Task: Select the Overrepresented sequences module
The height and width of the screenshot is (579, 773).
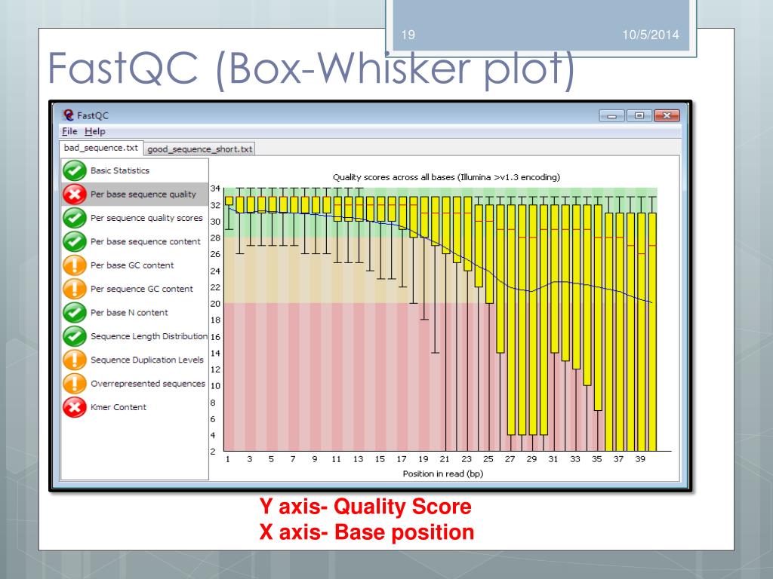Action: (134, 383)
